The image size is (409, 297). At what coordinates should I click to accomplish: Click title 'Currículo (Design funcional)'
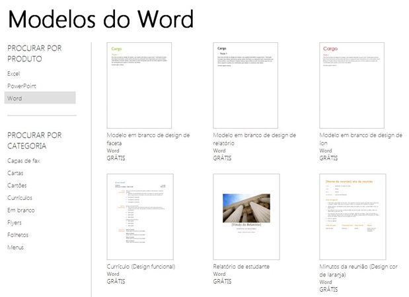141,267
